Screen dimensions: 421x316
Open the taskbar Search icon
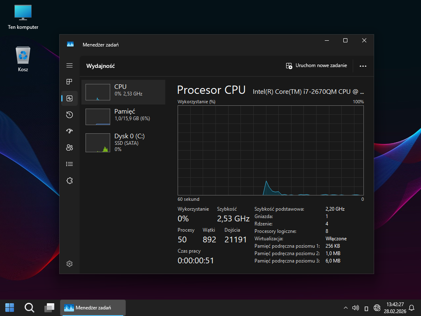[x=29, y=307]
